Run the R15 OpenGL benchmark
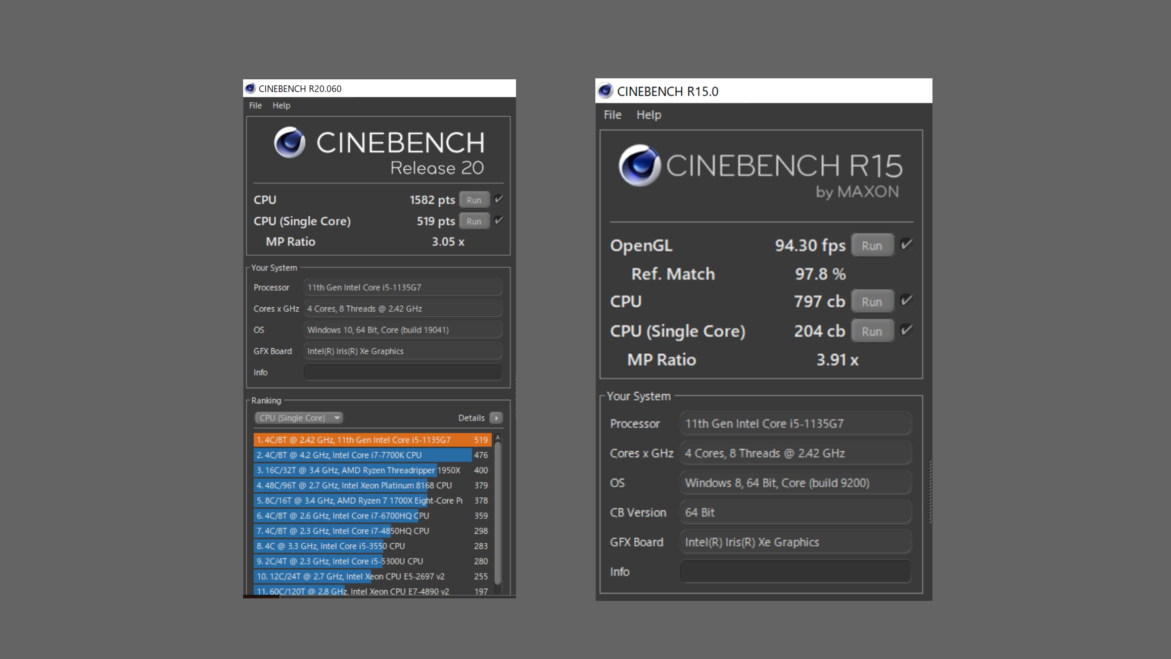 tap(872, 246)
